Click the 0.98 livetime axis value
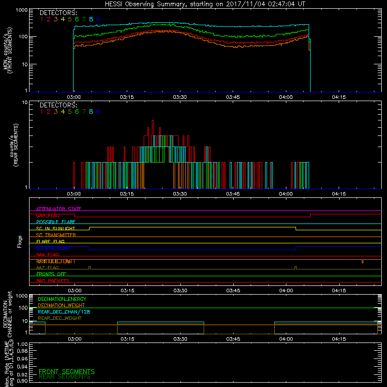Image resolution: width=387 pixels, height=387 pixels. pyautogui.click(x=22, y=351)
